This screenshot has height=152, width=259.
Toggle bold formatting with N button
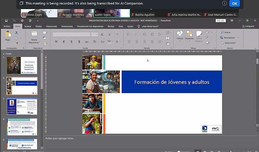[x=56, y=41]
